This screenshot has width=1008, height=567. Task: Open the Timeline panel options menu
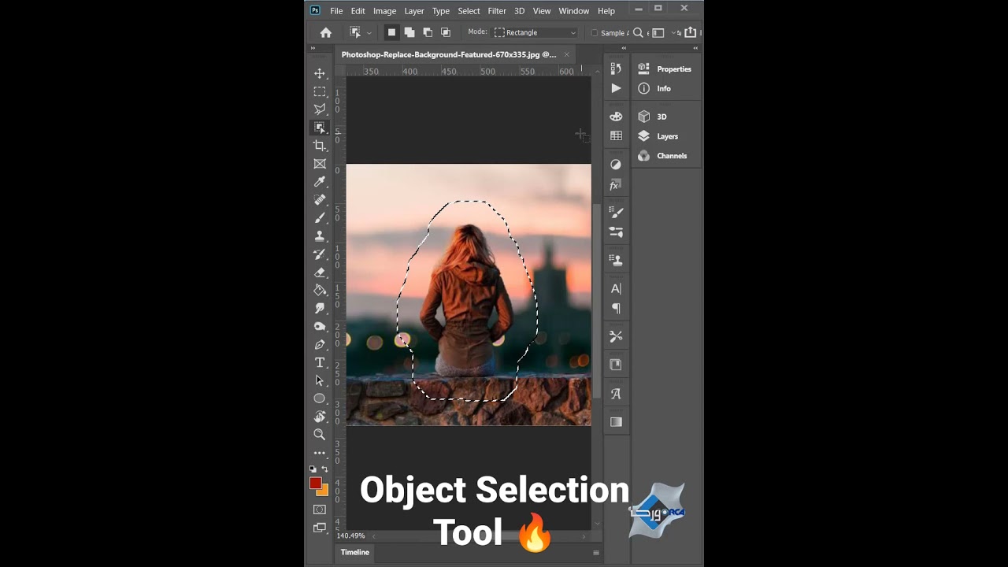[596, 553]
